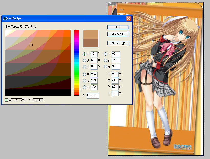Click the blue field showing 102
This screenshot has height=159, width=210.
[x=94, y=87]
